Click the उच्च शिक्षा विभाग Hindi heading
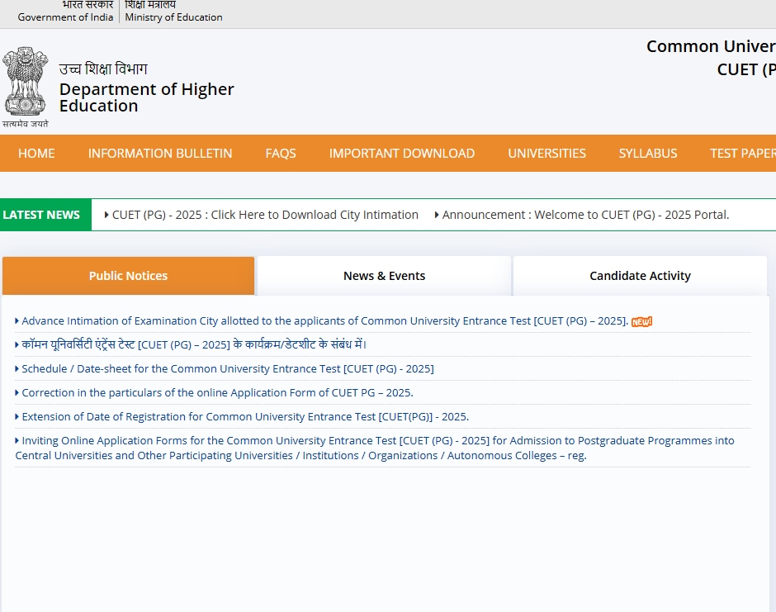Screen dimensions: 776x612 pyautogui.click(x=103, y=69)
